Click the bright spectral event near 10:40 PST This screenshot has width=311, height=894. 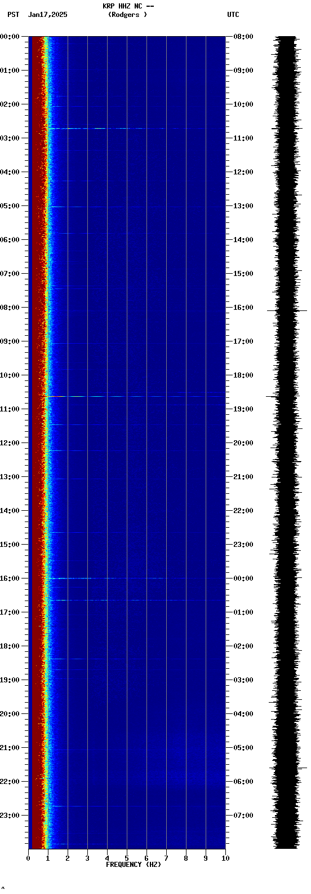(x=135, y=396)
